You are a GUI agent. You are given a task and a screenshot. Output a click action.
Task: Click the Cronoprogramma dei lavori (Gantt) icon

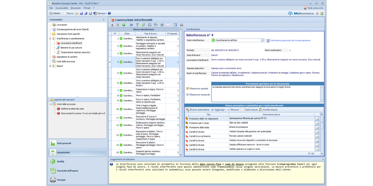click(x=54, y=29)
